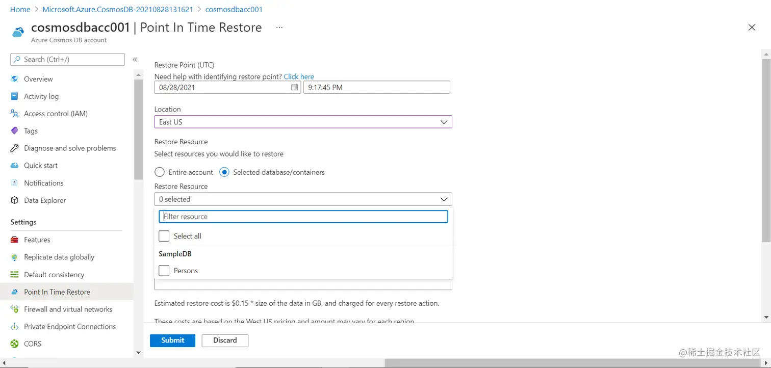The width and height of the screenshot is (771, 368).
Task: Click the Point In Time Restore icon
Action: click(15, 292)
